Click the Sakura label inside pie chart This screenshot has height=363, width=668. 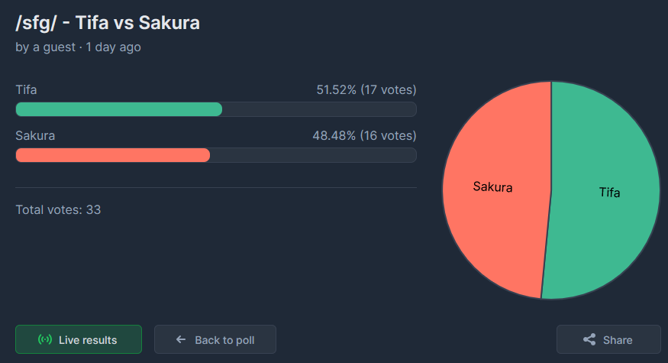coord(492,186)
